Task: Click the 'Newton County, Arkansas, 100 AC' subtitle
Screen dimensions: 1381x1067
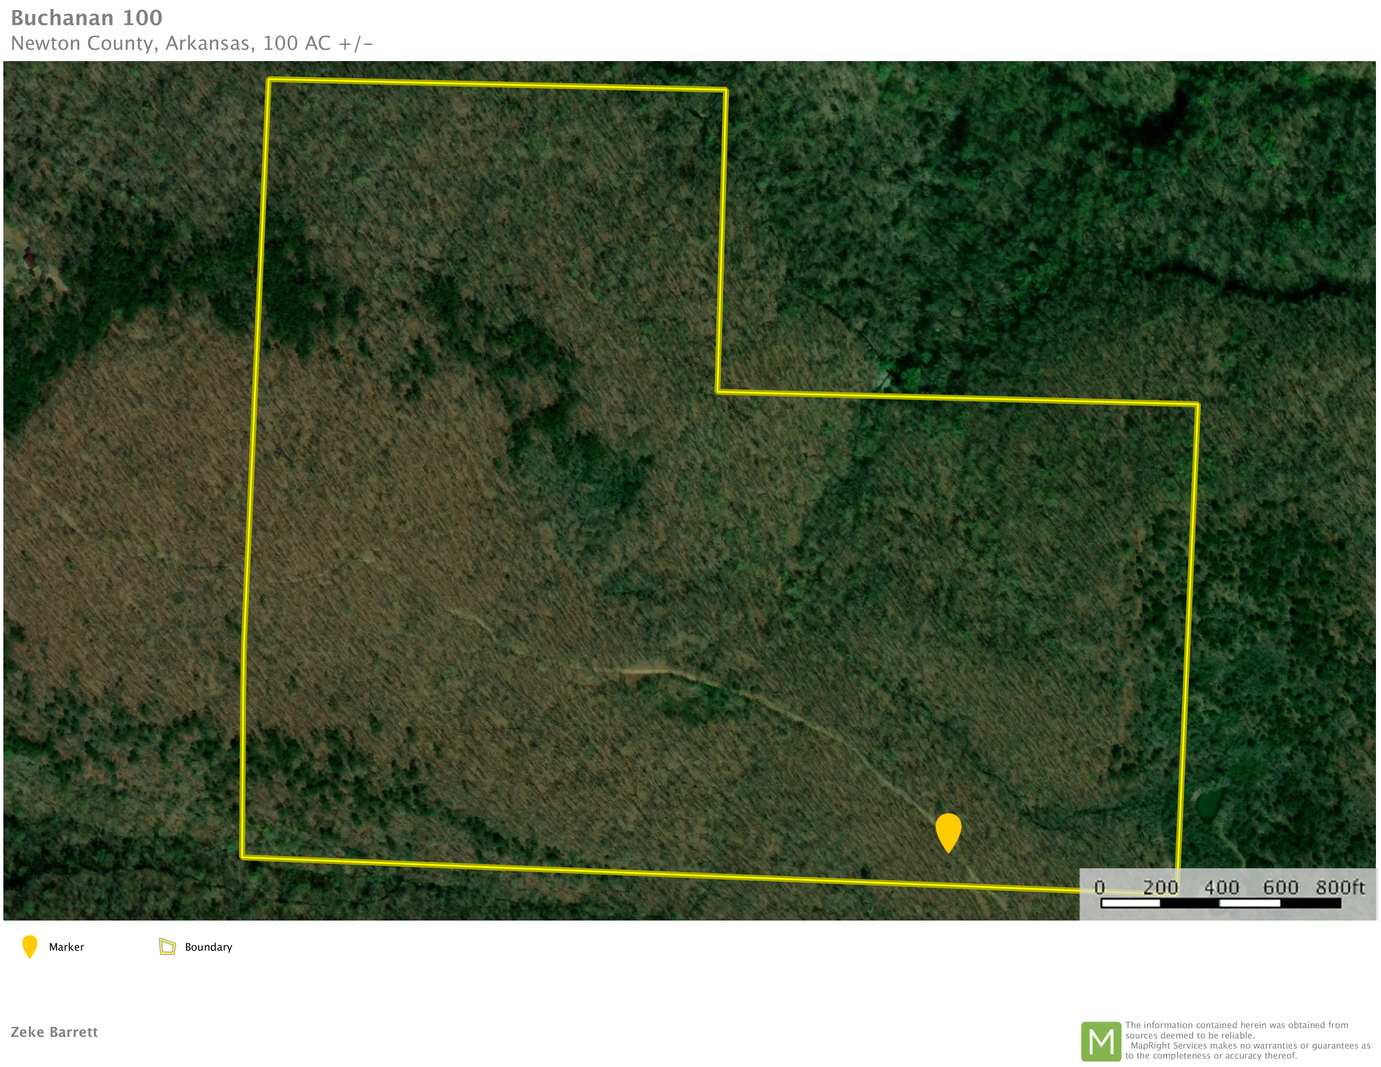Action: pos(192,43)
